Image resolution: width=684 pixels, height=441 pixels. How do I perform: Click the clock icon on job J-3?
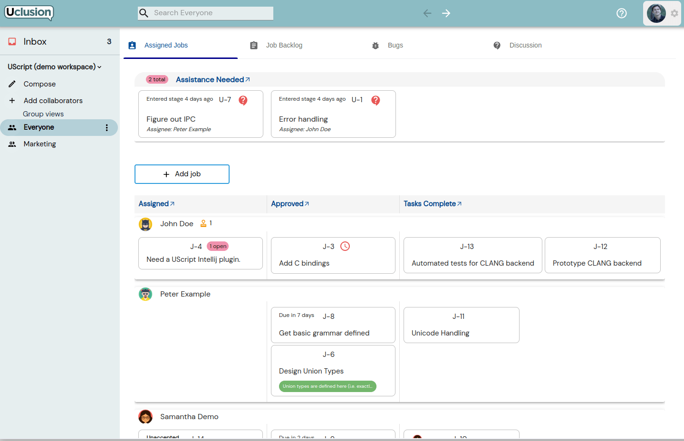(x=345, y=246)
